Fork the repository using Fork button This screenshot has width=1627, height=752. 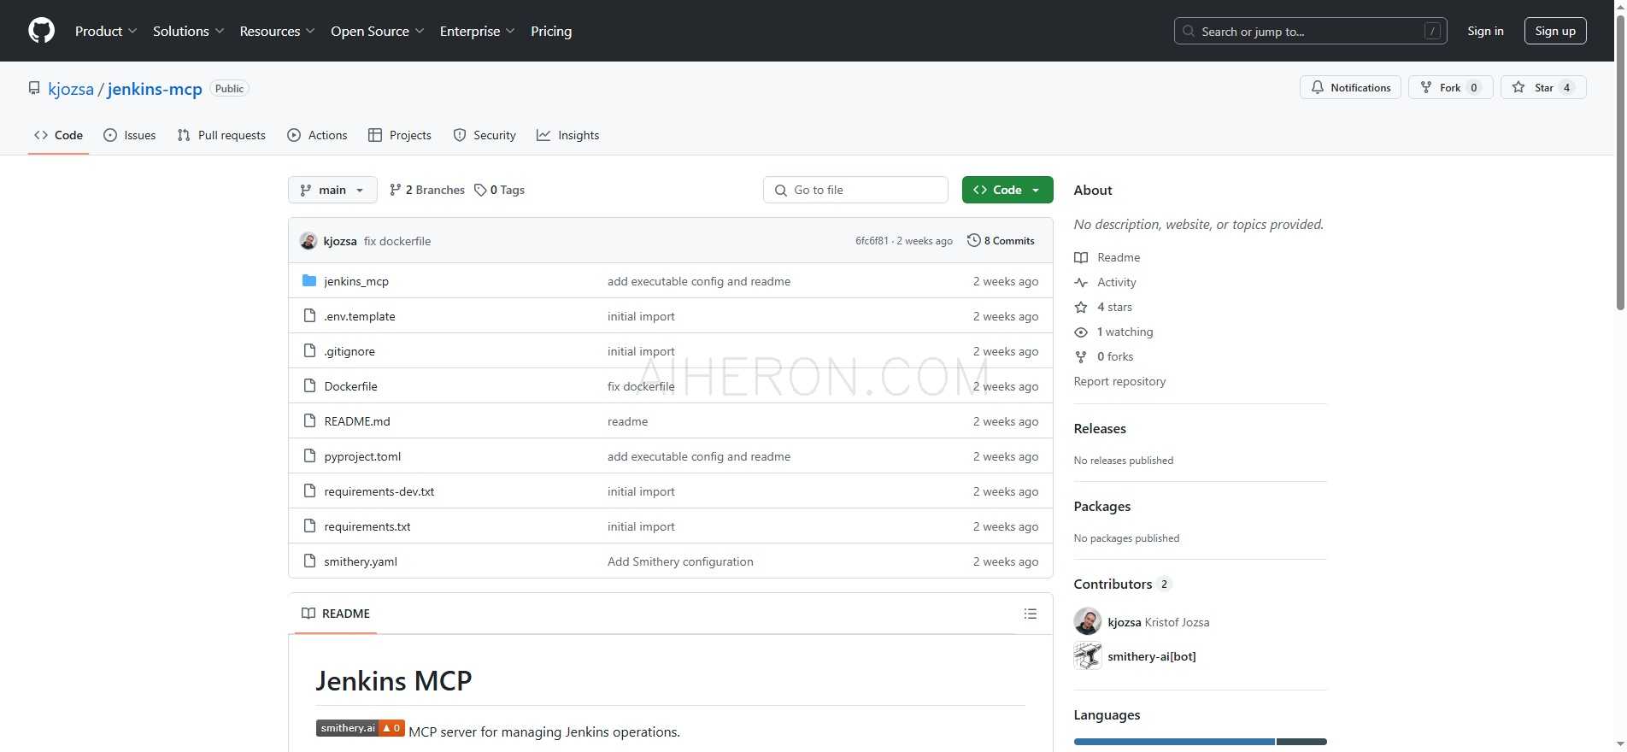tap(1450, 87)
